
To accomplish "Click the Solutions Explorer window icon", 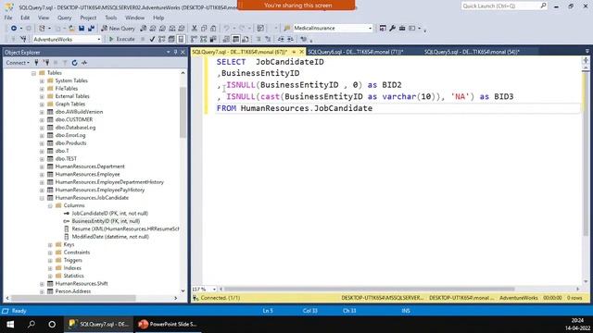I will click(x=383, y=29).
